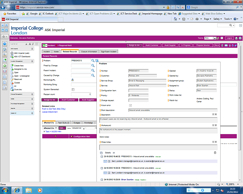The width and height of the screenshot is (243, 194).
Task: Click the email envelope icon in form header
Action: [x=226, y=45]
